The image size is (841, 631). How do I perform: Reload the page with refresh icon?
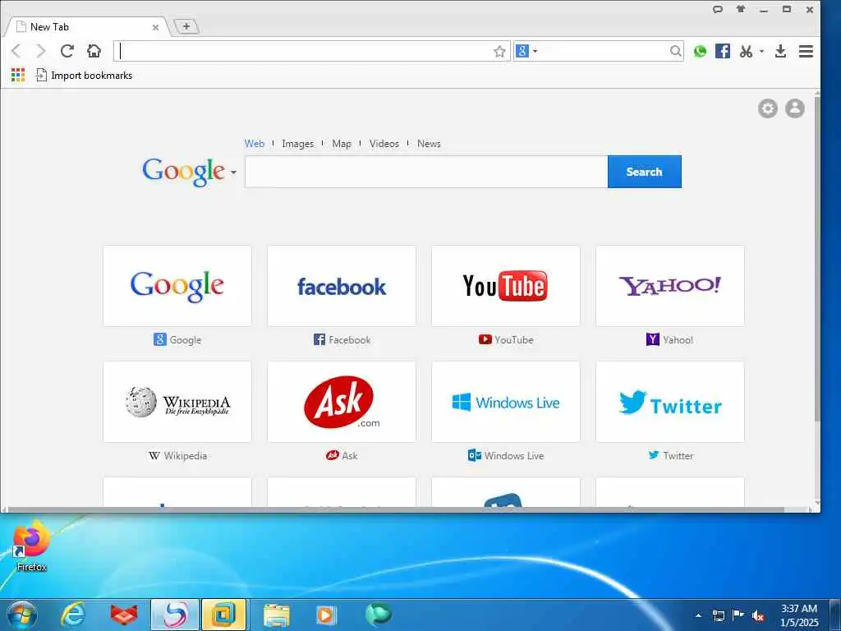pyautogui.click(x=67, y=51)
